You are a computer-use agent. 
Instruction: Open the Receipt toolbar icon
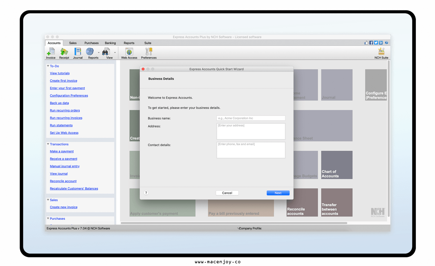pos(64,53)
